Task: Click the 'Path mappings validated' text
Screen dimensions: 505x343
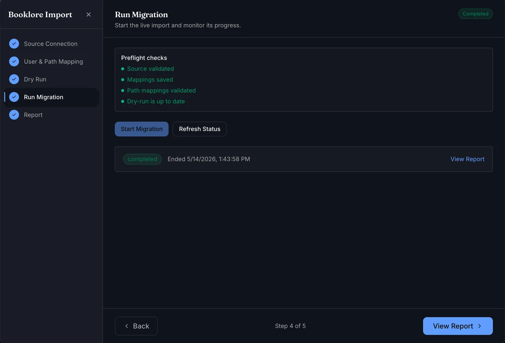Action: tap(161, 90)
